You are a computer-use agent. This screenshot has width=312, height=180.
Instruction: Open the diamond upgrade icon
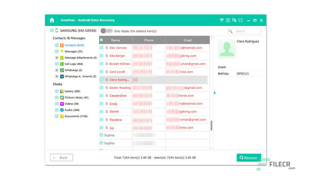click(222, 20)
